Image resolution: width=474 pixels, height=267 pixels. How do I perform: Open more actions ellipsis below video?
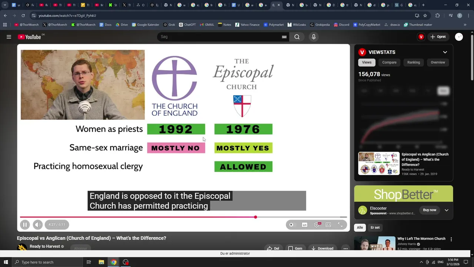[346, 248]
